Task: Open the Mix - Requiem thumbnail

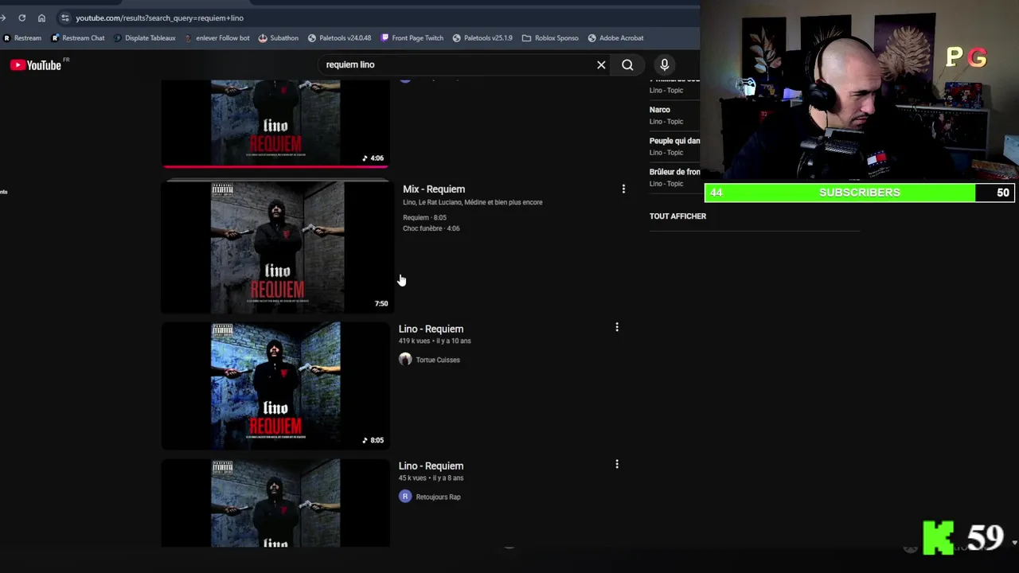Action: coord(276,248)
